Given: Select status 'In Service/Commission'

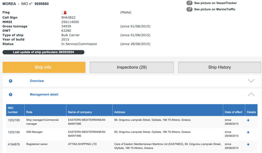Looking at the screenshot, I should click(79, 44).
